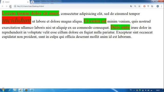Click the red highlighted word 'incididunt'
This screenshot has height=92, width=164.
click(16, 20)
